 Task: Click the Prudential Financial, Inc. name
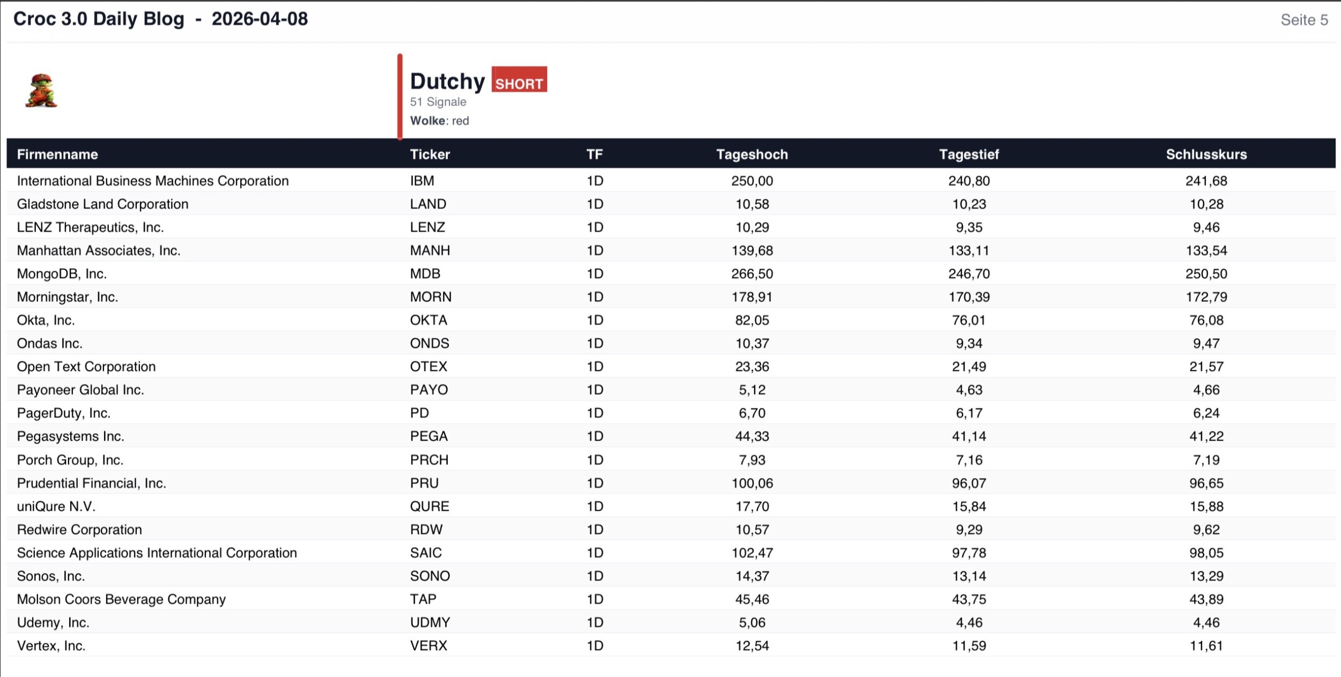click(x=91, y=483)
